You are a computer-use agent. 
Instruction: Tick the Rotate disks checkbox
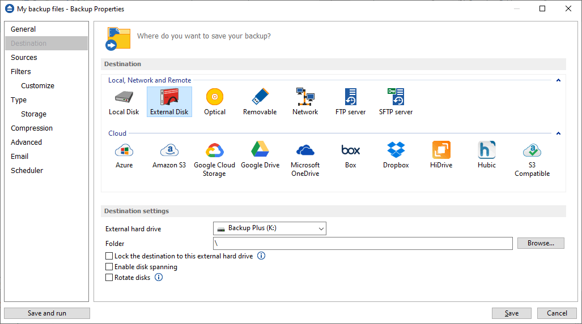tap(109, 277)
